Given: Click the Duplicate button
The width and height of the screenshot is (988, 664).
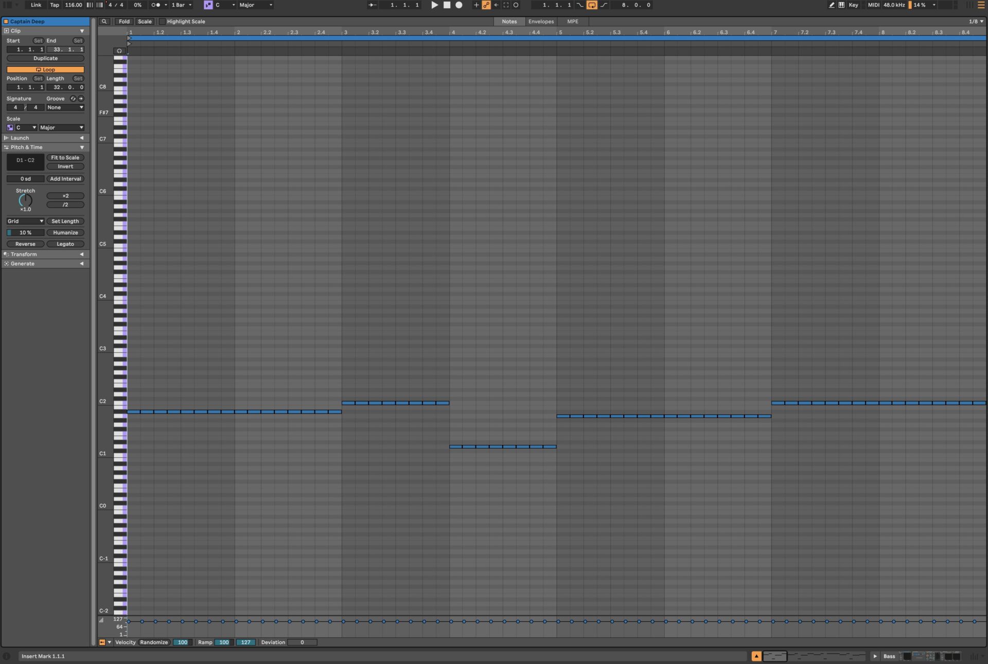Looking at the screenshot, I should pyautogui.click(x=45, y=58).
